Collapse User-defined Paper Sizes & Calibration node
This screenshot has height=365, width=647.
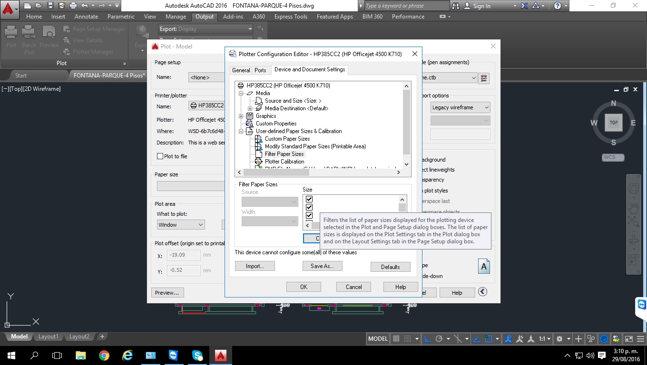pyautogui.click(x=241, y=131)
